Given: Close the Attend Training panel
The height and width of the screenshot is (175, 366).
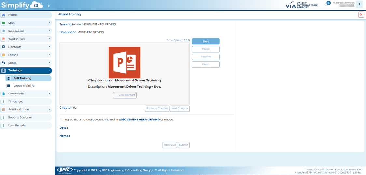Looking at the screenshot, I should tap(361, 15).
